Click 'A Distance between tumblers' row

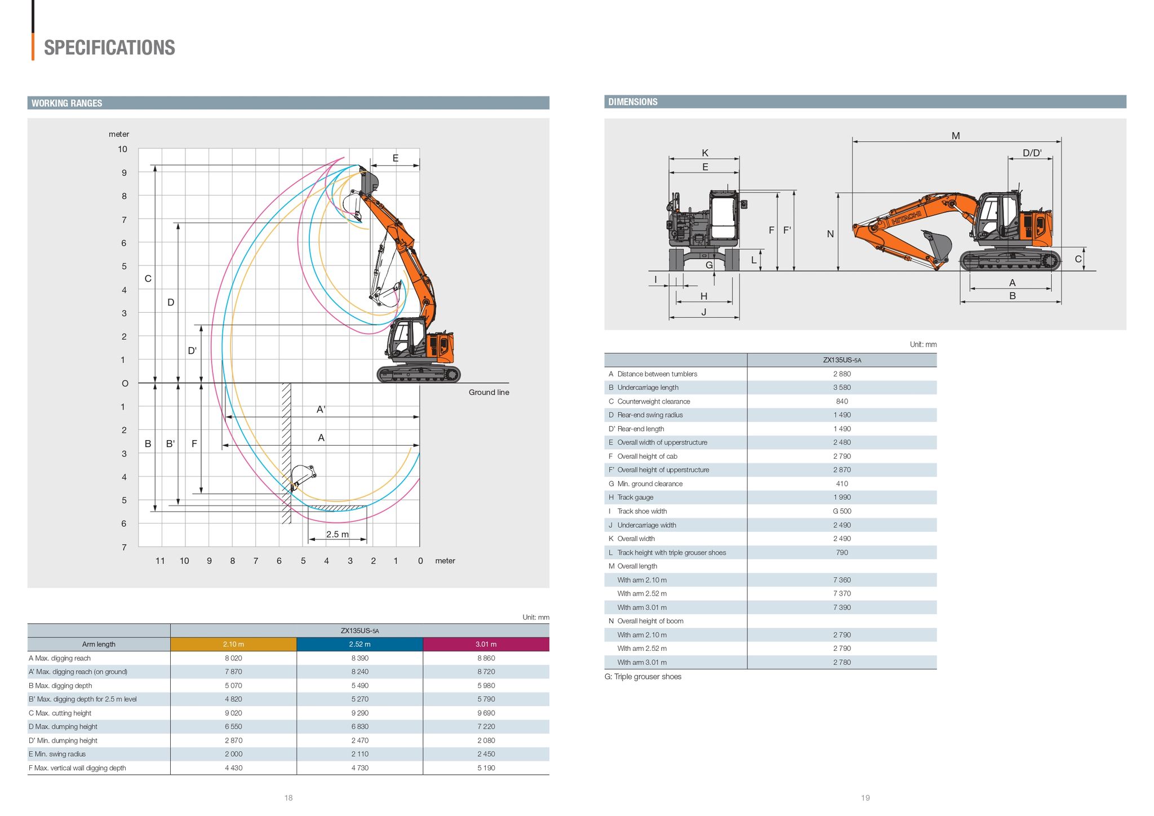[x=653, y=374]
